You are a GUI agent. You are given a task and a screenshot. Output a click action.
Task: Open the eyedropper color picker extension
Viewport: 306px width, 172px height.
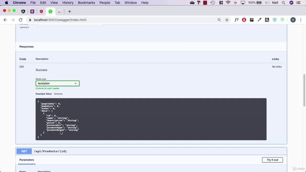tap(259, 20)
